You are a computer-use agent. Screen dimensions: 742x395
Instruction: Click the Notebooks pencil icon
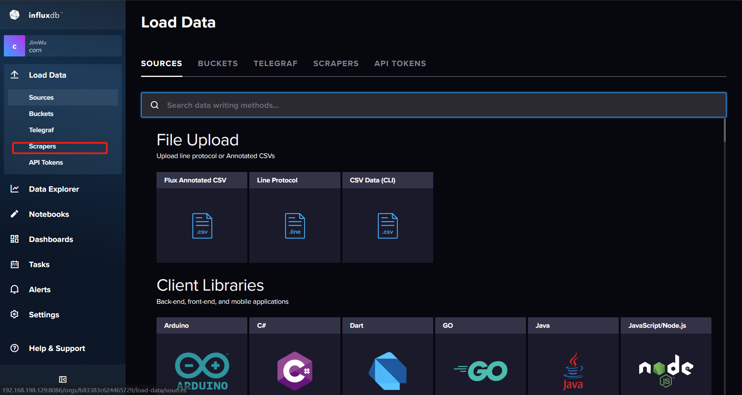pyautogui.click(x=15, y=214)
